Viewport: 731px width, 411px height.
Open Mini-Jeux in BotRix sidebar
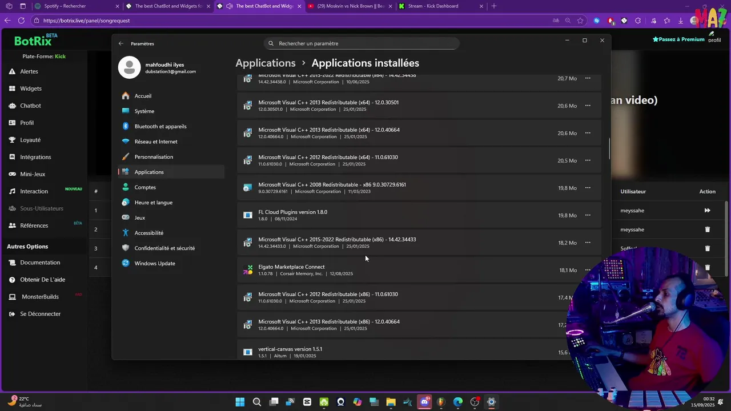point(33,174)
